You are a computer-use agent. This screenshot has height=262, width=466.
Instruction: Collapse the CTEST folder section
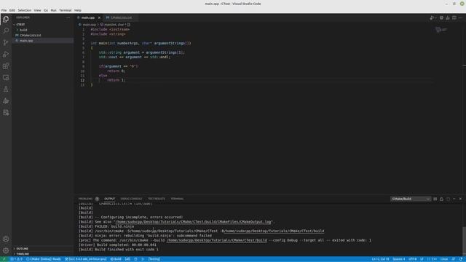pyautogui.click(x=42, y=24)
